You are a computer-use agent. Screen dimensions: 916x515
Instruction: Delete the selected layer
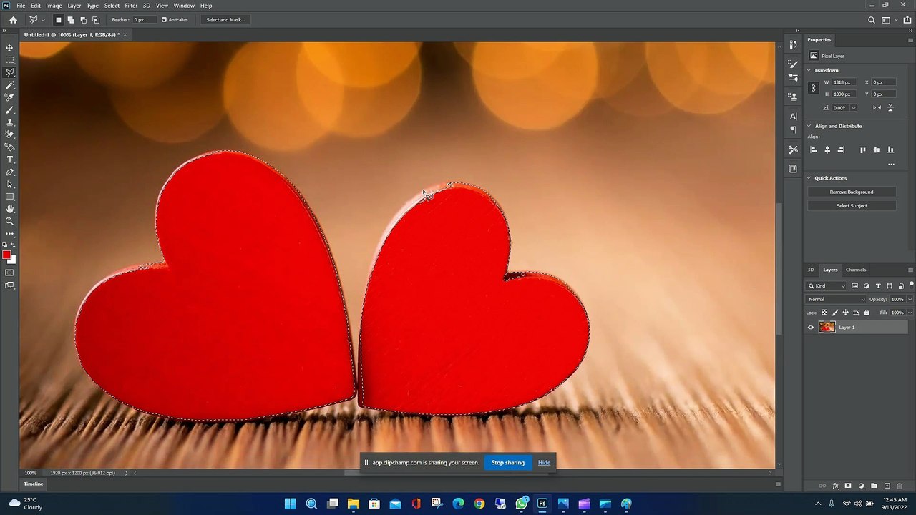point(900,486)
